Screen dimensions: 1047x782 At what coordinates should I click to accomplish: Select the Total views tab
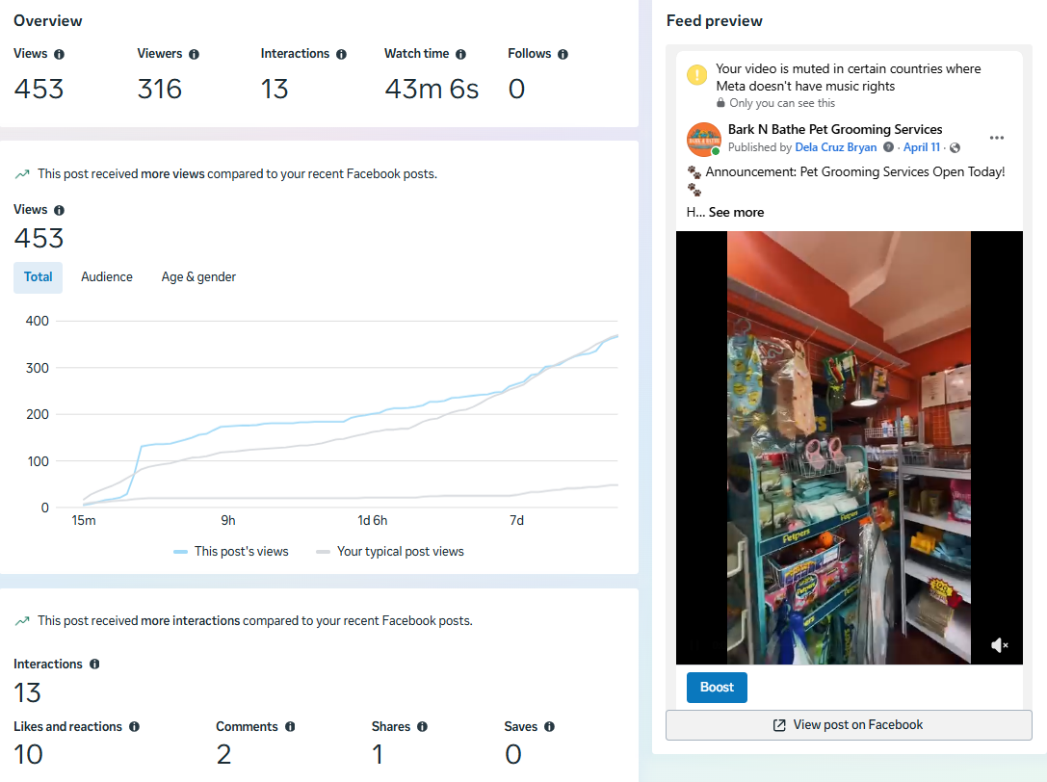click(x=39, y=277)
